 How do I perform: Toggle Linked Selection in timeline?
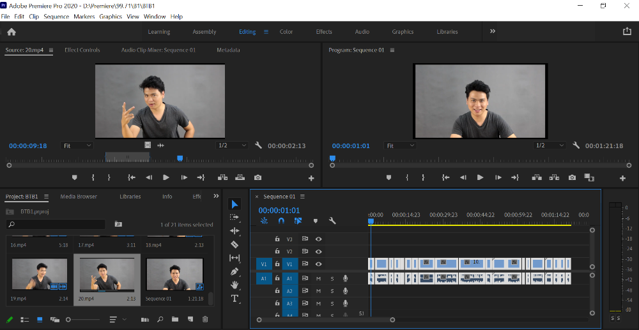pyautogui.click(x=298, y=221)
